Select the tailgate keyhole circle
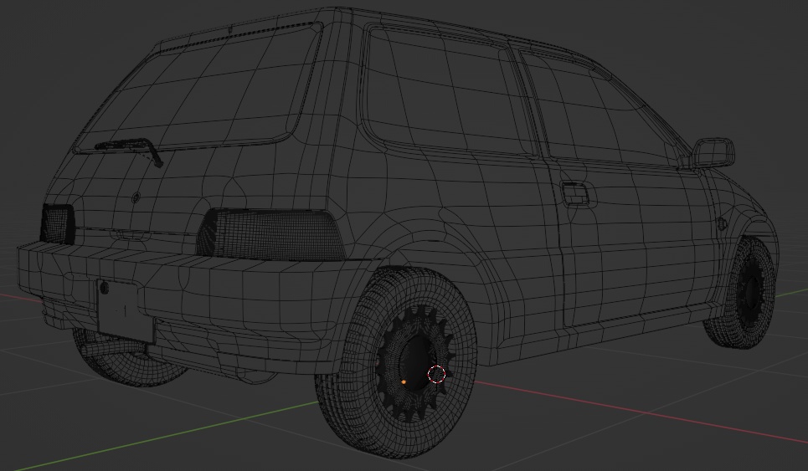This screenshot has height=471, width=808. 136,197
